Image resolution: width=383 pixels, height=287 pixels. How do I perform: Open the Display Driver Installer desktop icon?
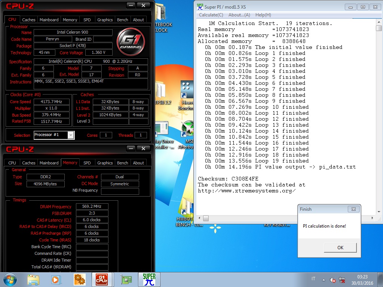pyautogui.click(x=164, y=135)
